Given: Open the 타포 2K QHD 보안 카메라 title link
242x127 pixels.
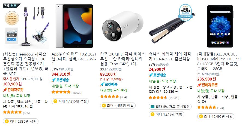Looking at the screenshot, I should [x=123, y=59].
